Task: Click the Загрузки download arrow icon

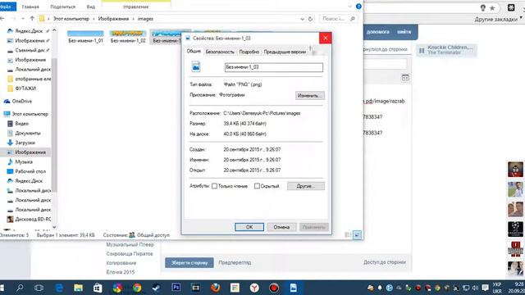Action: (10, 143)
